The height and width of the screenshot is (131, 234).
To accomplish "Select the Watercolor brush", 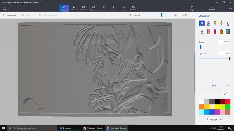I will click(x=221, y=24).
